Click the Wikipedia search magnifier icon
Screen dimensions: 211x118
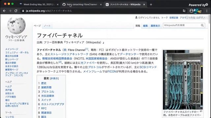(202, 25)
